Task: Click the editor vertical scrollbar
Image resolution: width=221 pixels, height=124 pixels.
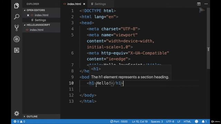Action: coord(208,38)
